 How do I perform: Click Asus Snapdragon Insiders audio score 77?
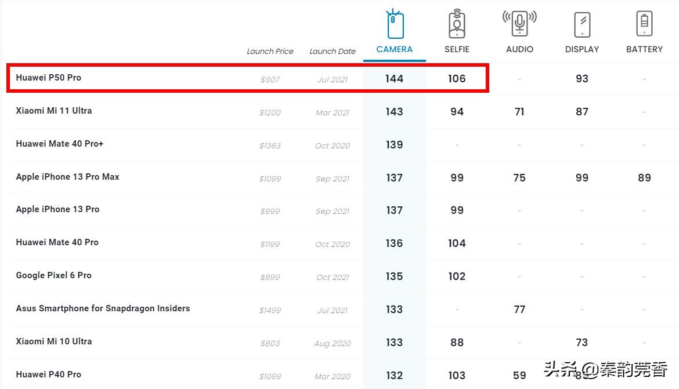click(x=519, y=310)
